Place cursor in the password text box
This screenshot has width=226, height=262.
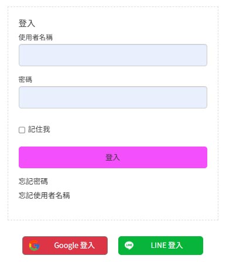coord(113,97)
